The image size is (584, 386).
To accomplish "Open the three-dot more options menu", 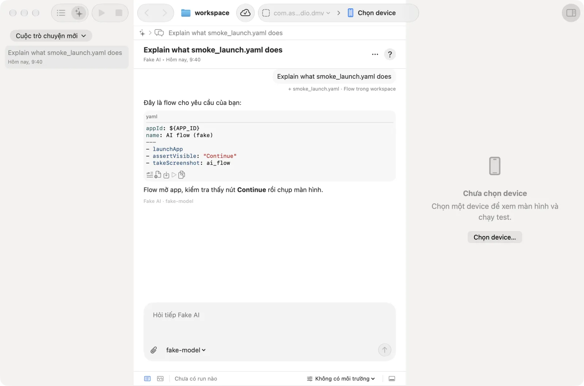I will tap(375, 54).
